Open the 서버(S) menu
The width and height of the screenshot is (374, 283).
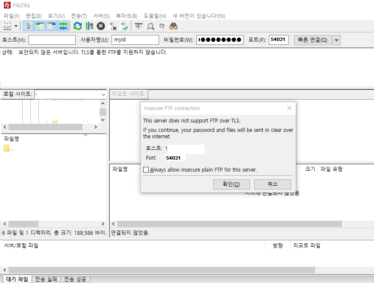101,16
